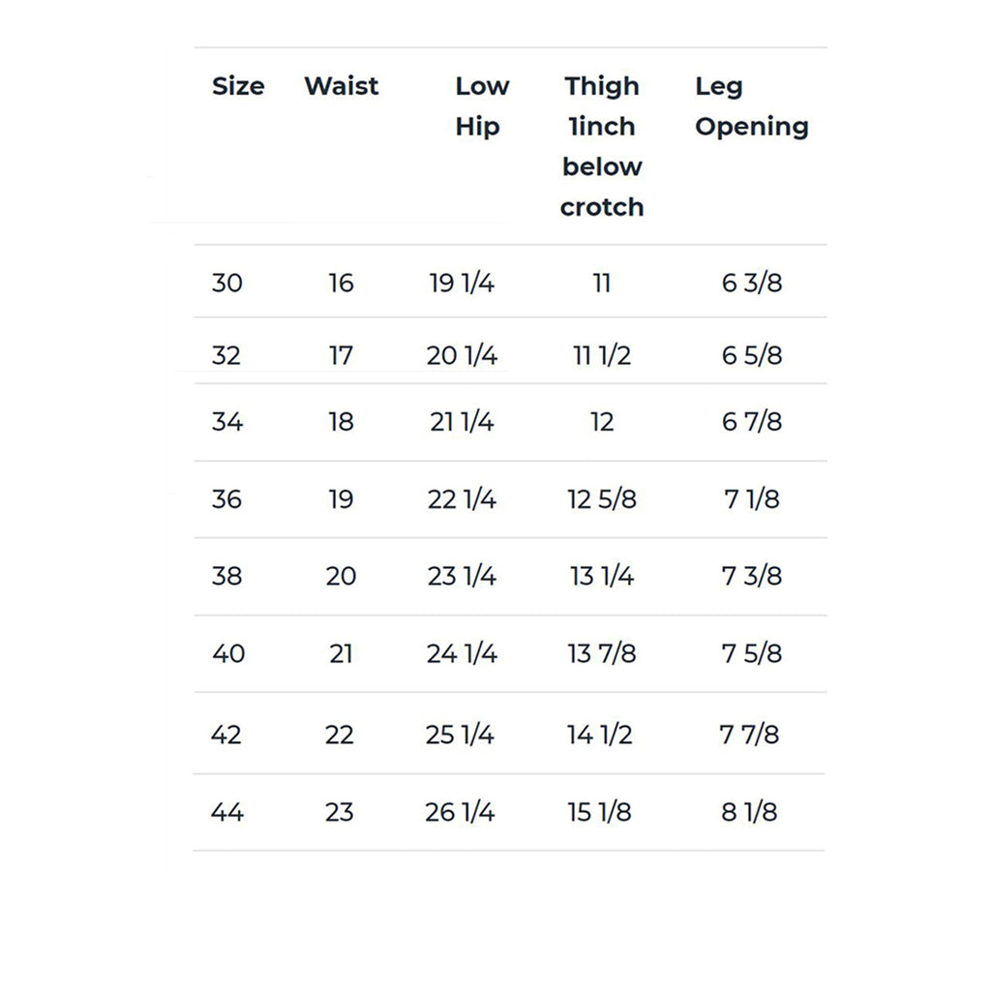
Task: Click waist value 16
Action: coord(341,284)
